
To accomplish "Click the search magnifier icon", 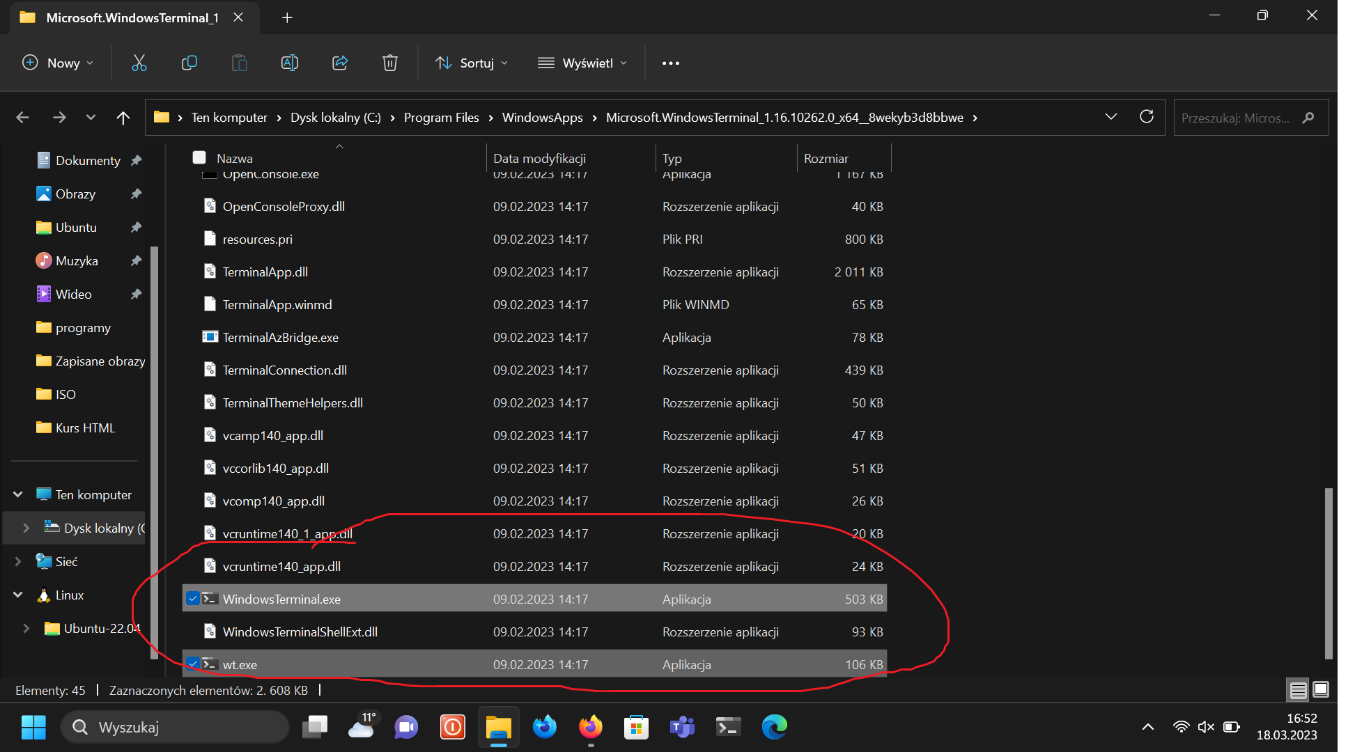I will coord(1308,118).
